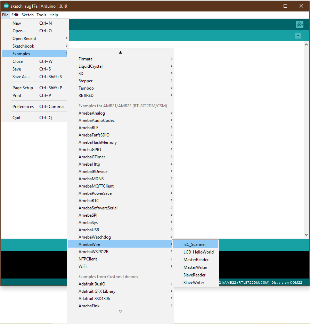Open AmebaFatfsSDIO examples

tap(121, 135)
